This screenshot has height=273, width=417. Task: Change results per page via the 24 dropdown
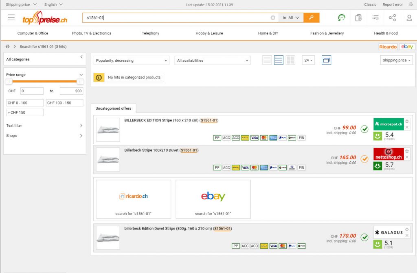click(309, 60)
